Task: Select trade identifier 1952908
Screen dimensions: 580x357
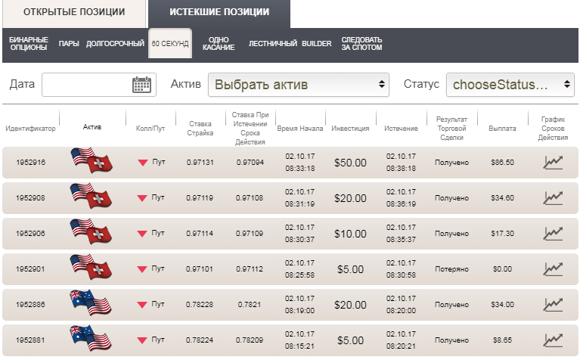Action: click(x=30, y=198)
